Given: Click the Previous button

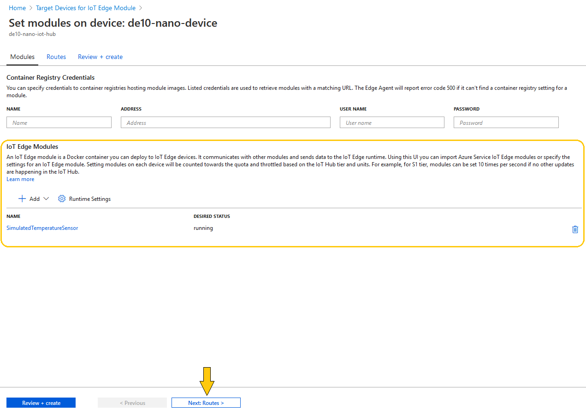Looking at the screenshot, I should (132, 403).
